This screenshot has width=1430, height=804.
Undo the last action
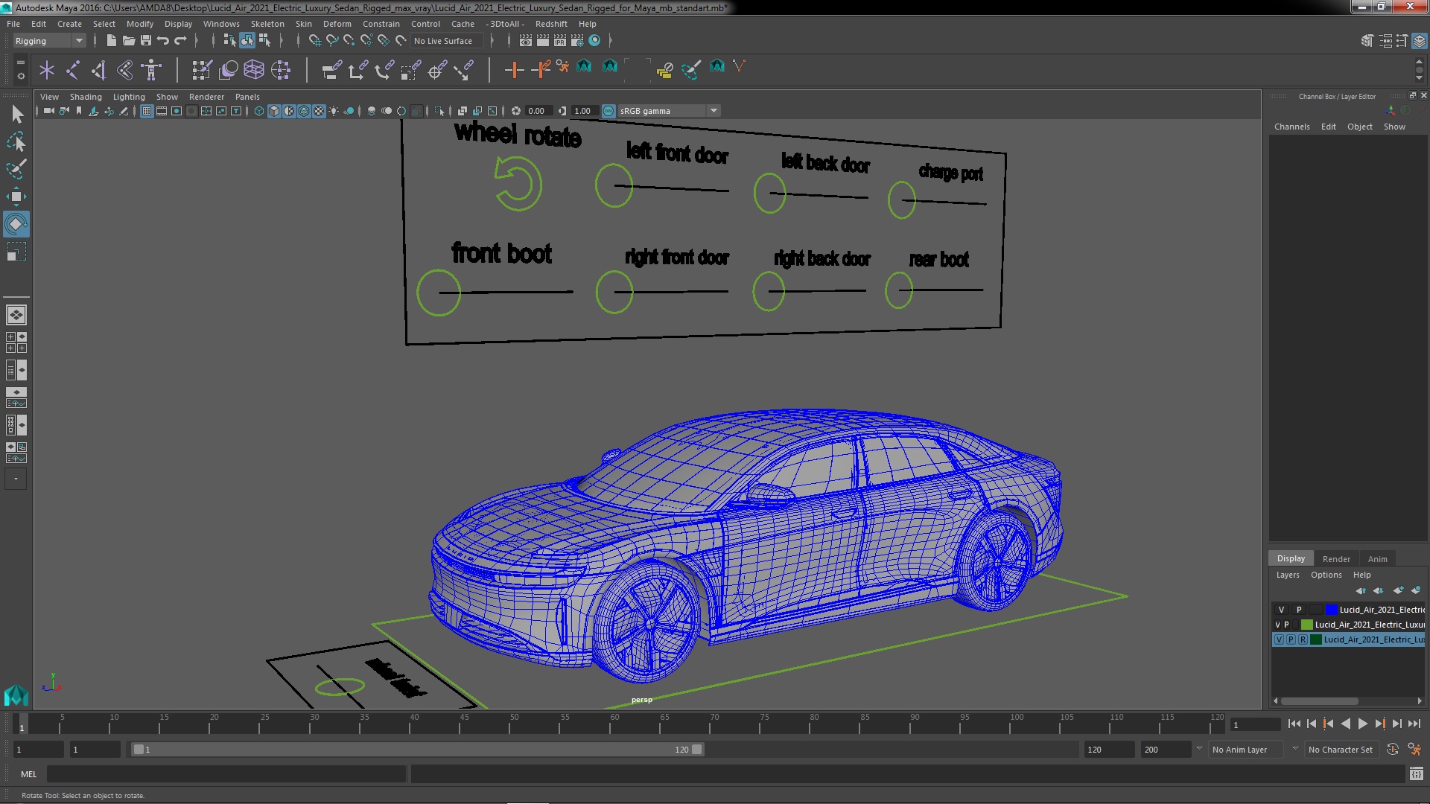coord(163,41)
